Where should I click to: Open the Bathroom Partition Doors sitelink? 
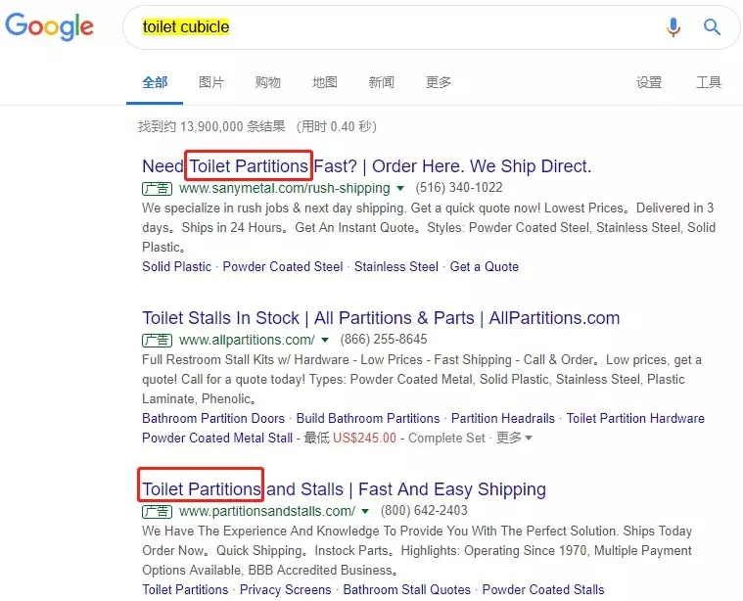(213, 418)
